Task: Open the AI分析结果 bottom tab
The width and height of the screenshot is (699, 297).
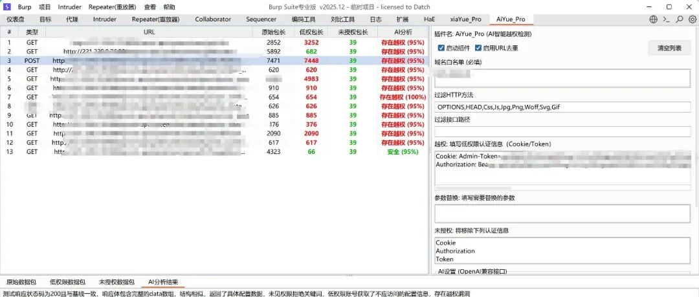Action: 163,282
